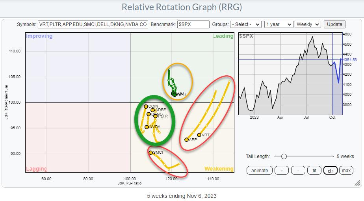Expand the 1 year period dropdown
The height and width of the screenshot is (201, 364).
tap(279, 24)
